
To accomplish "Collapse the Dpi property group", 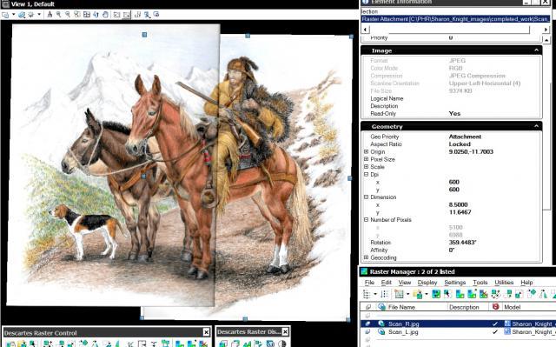I will point(367,174).
